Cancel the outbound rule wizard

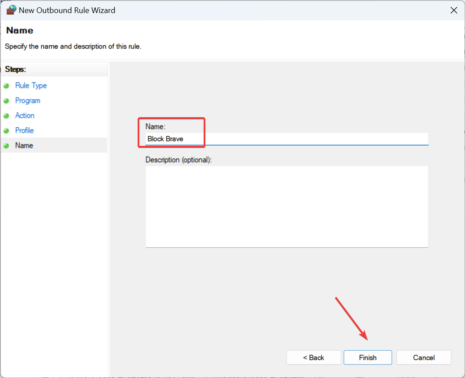[424, 358]
